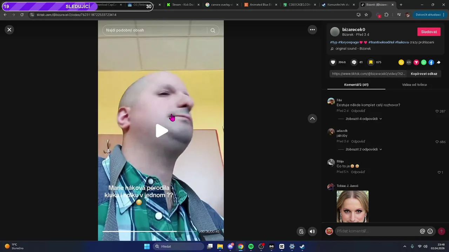This screenshot has height=252, width=449.
Task: Open the image in Tobias J. Janoš's comment
Action: click(353, 206)
